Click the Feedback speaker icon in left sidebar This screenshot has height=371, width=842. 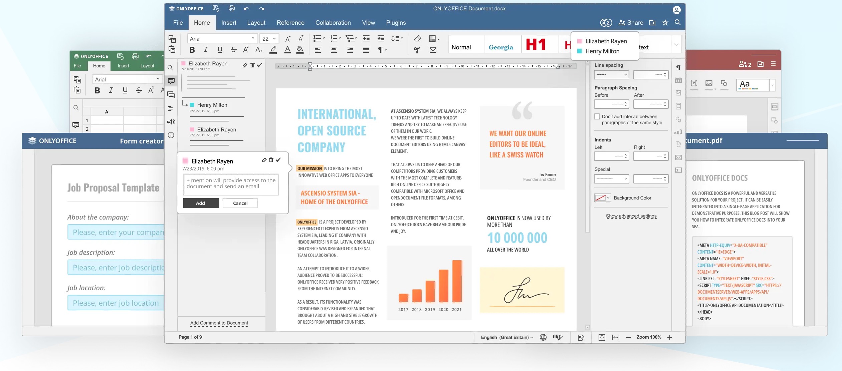pyautogui.click(x=171, y=122)
